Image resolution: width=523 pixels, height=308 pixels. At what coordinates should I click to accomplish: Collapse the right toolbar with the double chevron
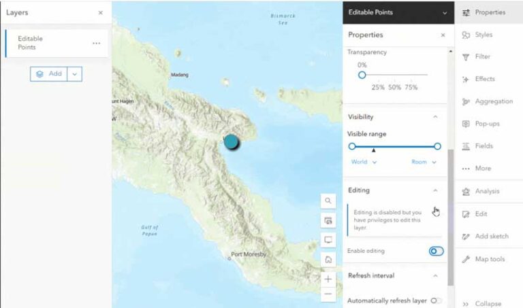(x=466, y=304)
